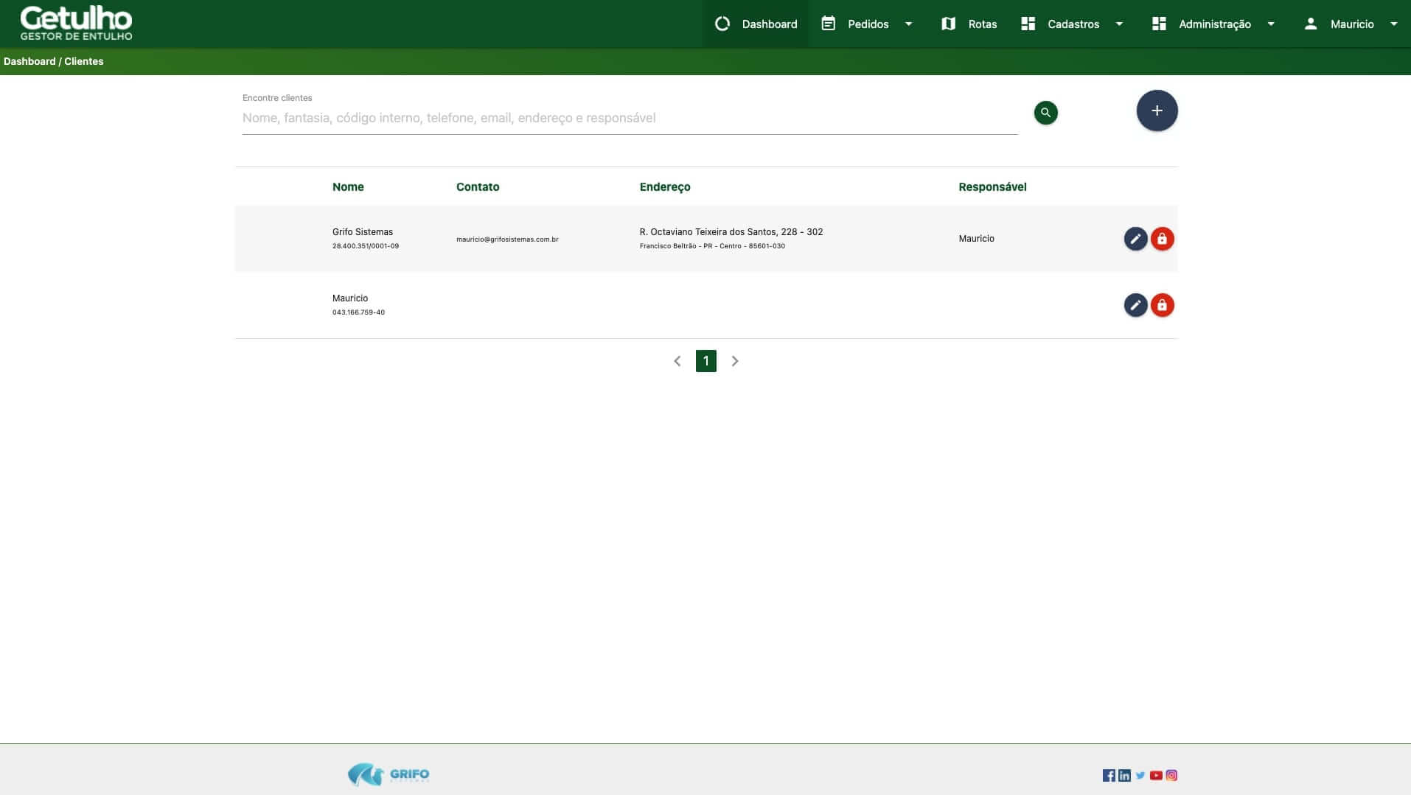Screen dimensions: 1411x795
Task: Open the YouTube icon in footer
Action: [x=1156, y=775]
